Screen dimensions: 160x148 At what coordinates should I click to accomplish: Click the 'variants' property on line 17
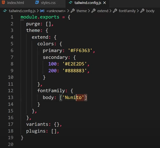(37, 124)
